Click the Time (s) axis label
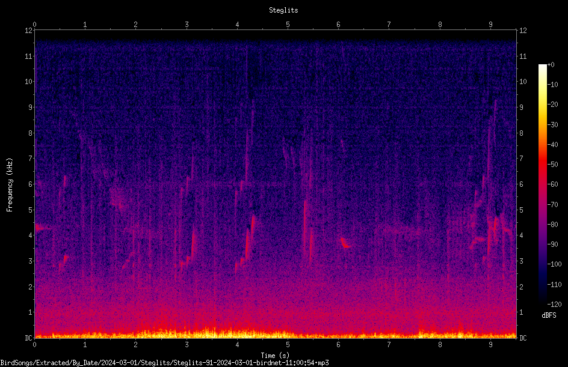The height and width of the screenshot is (367, 568). 276,356
